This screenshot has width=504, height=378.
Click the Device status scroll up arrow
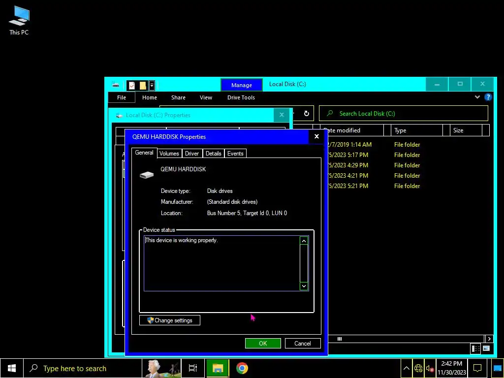[x=304, y=241]
